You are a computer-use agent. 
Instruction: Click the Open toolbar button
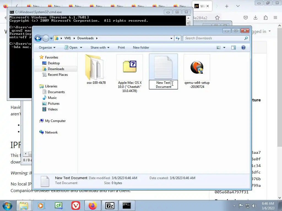pyautogui.click(x=71, y=48)
